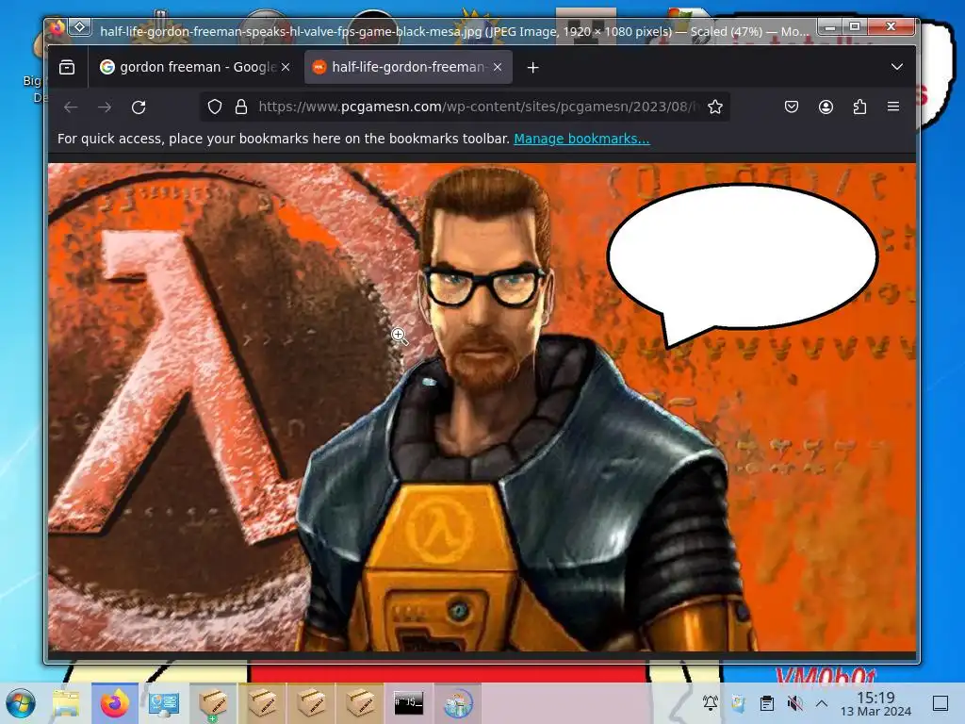Screen dimensions: 965x724
Task: Follow the Manage bookmarks link
Action: point(581,139)
